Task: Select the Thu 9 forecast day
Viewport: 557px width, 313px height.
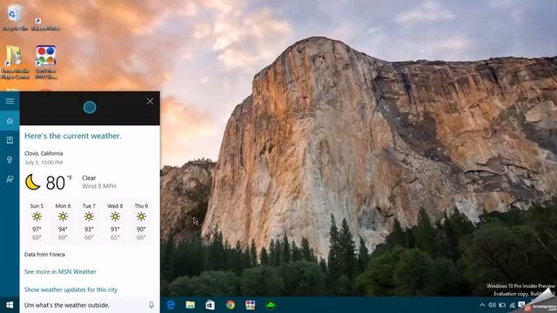Action: [141, 222]
